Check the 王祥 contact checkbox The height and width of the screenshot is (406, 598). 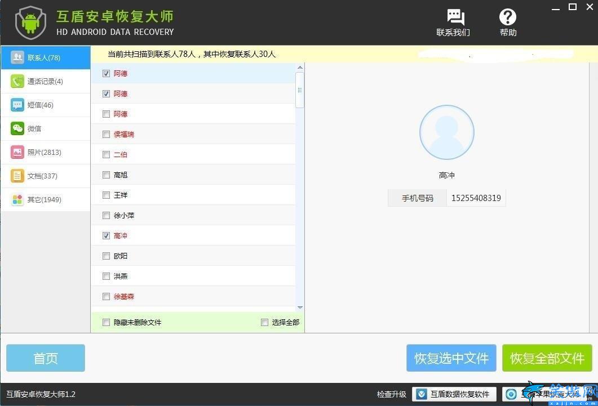(x=106, y=195)
